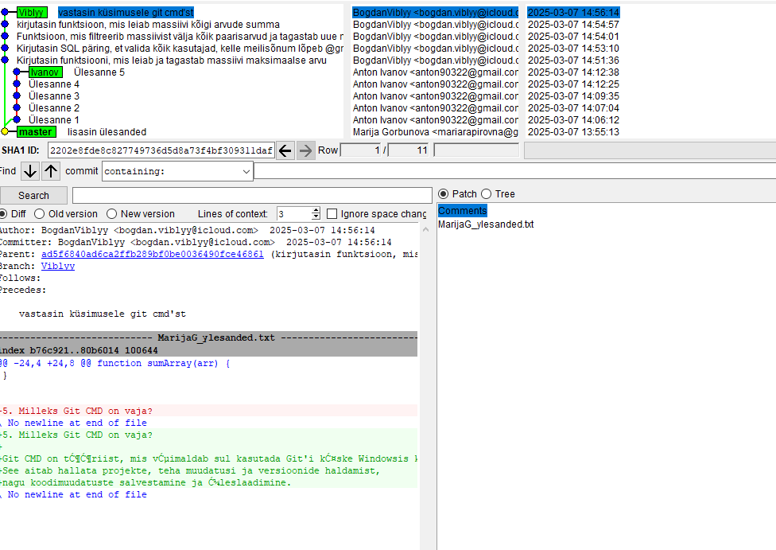Image resolution: width=776 pixels, height=550 pixels.
Task: Click into the SHA1 ID text field
Action: (161, 150)
